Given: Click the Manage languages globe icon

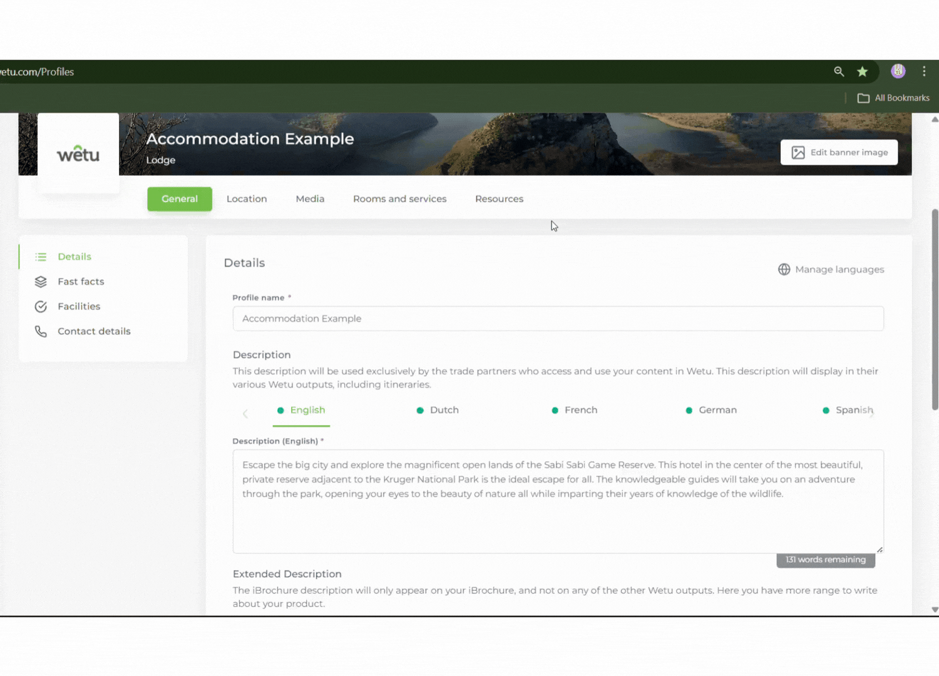Looking at the screenshot, I should (x=784, y=269).
